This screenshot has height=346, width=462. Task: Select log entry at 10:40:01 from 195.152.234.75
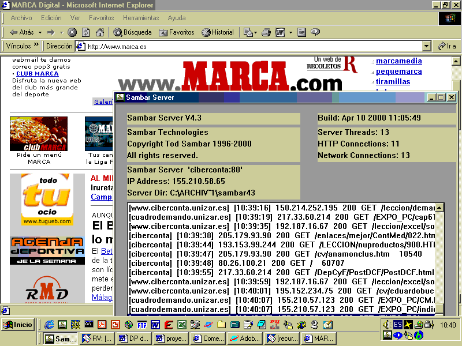click(281, 291)
